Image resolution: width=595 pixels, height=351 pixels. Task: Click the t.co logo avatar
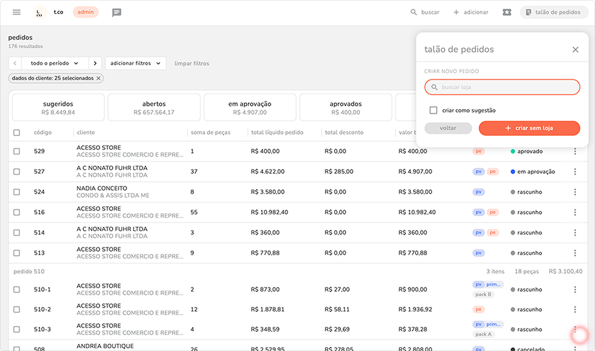(40, 12)
